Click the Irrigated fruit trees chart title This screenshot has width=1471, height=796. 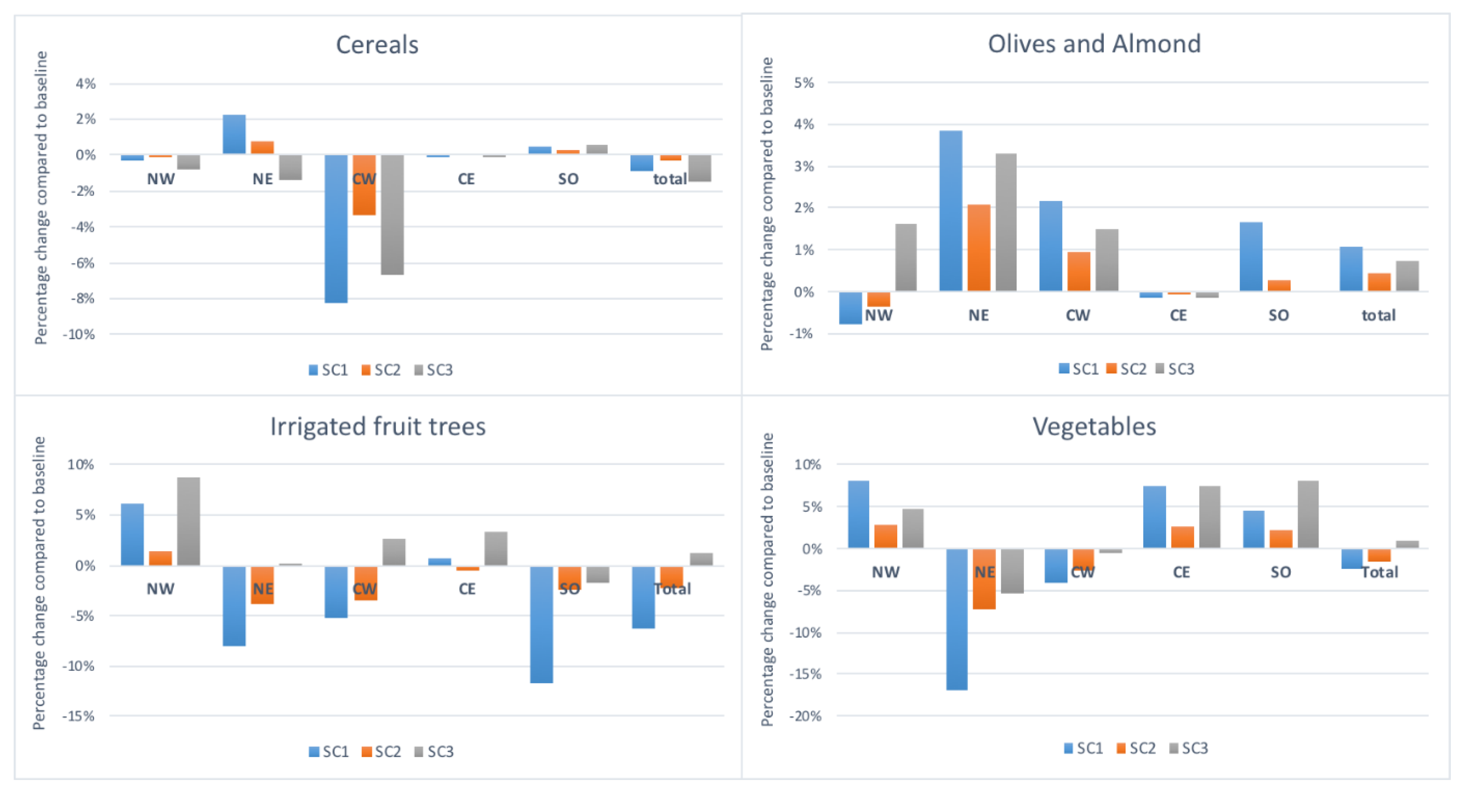click(x=377, y=426)
